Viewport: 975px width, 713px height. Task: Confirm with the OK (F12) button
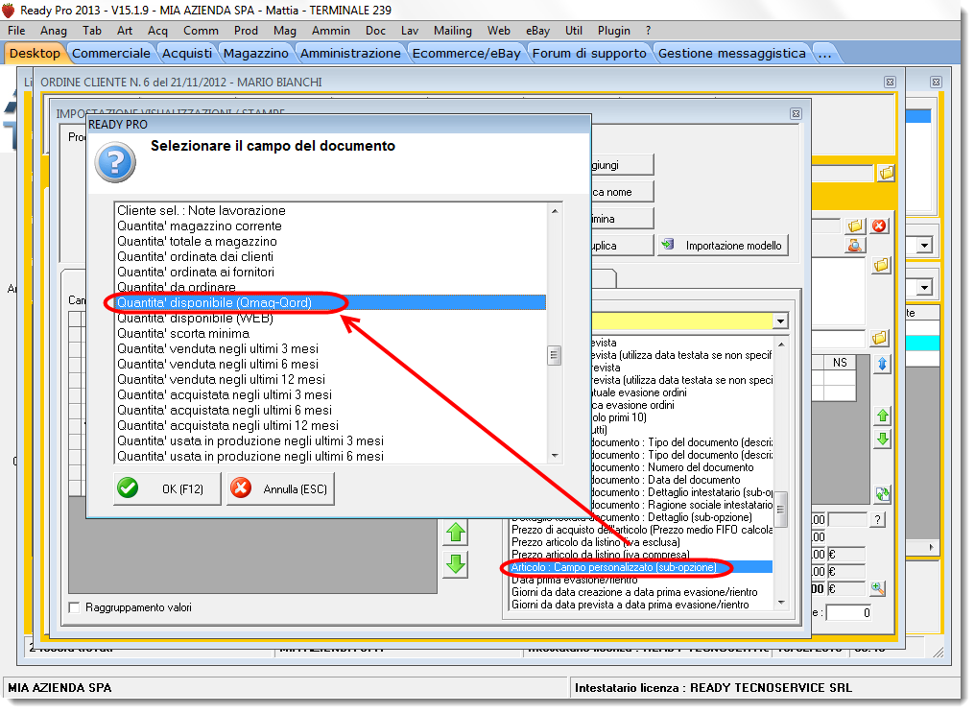tap(167, 488)
